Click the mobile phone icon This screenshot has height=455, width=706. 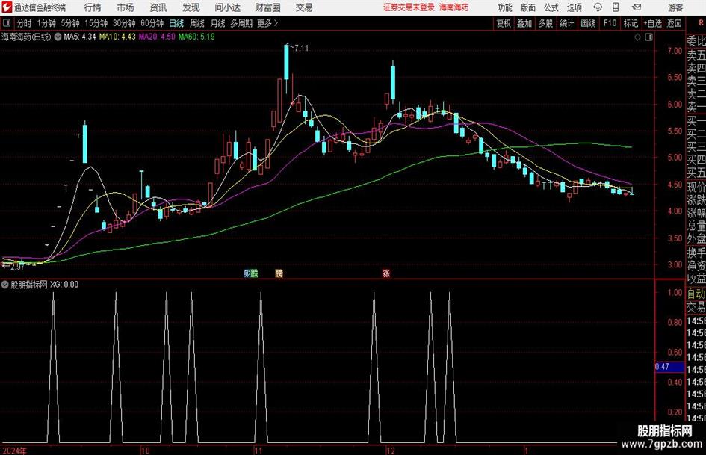pos(616,7)
